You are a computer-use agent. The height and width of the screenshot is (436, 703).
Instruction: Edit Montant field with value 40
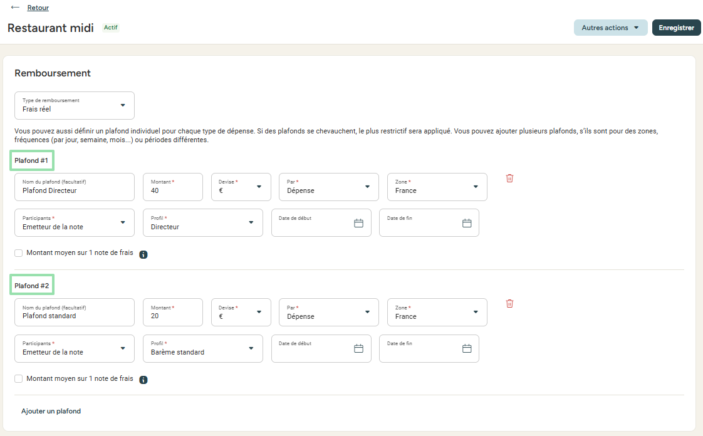[173, 187]
